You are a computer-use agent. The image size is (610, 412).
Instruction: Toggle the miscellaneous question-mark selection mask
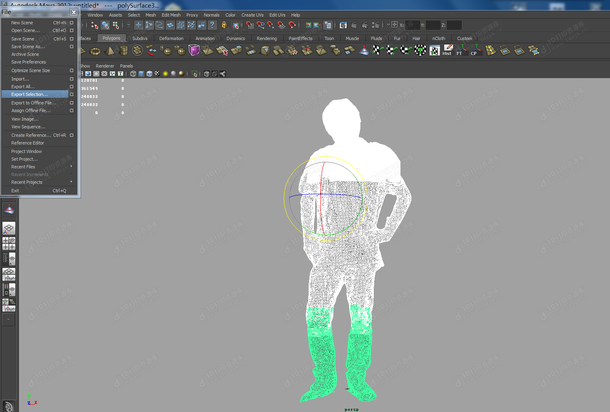click(212, 25)
